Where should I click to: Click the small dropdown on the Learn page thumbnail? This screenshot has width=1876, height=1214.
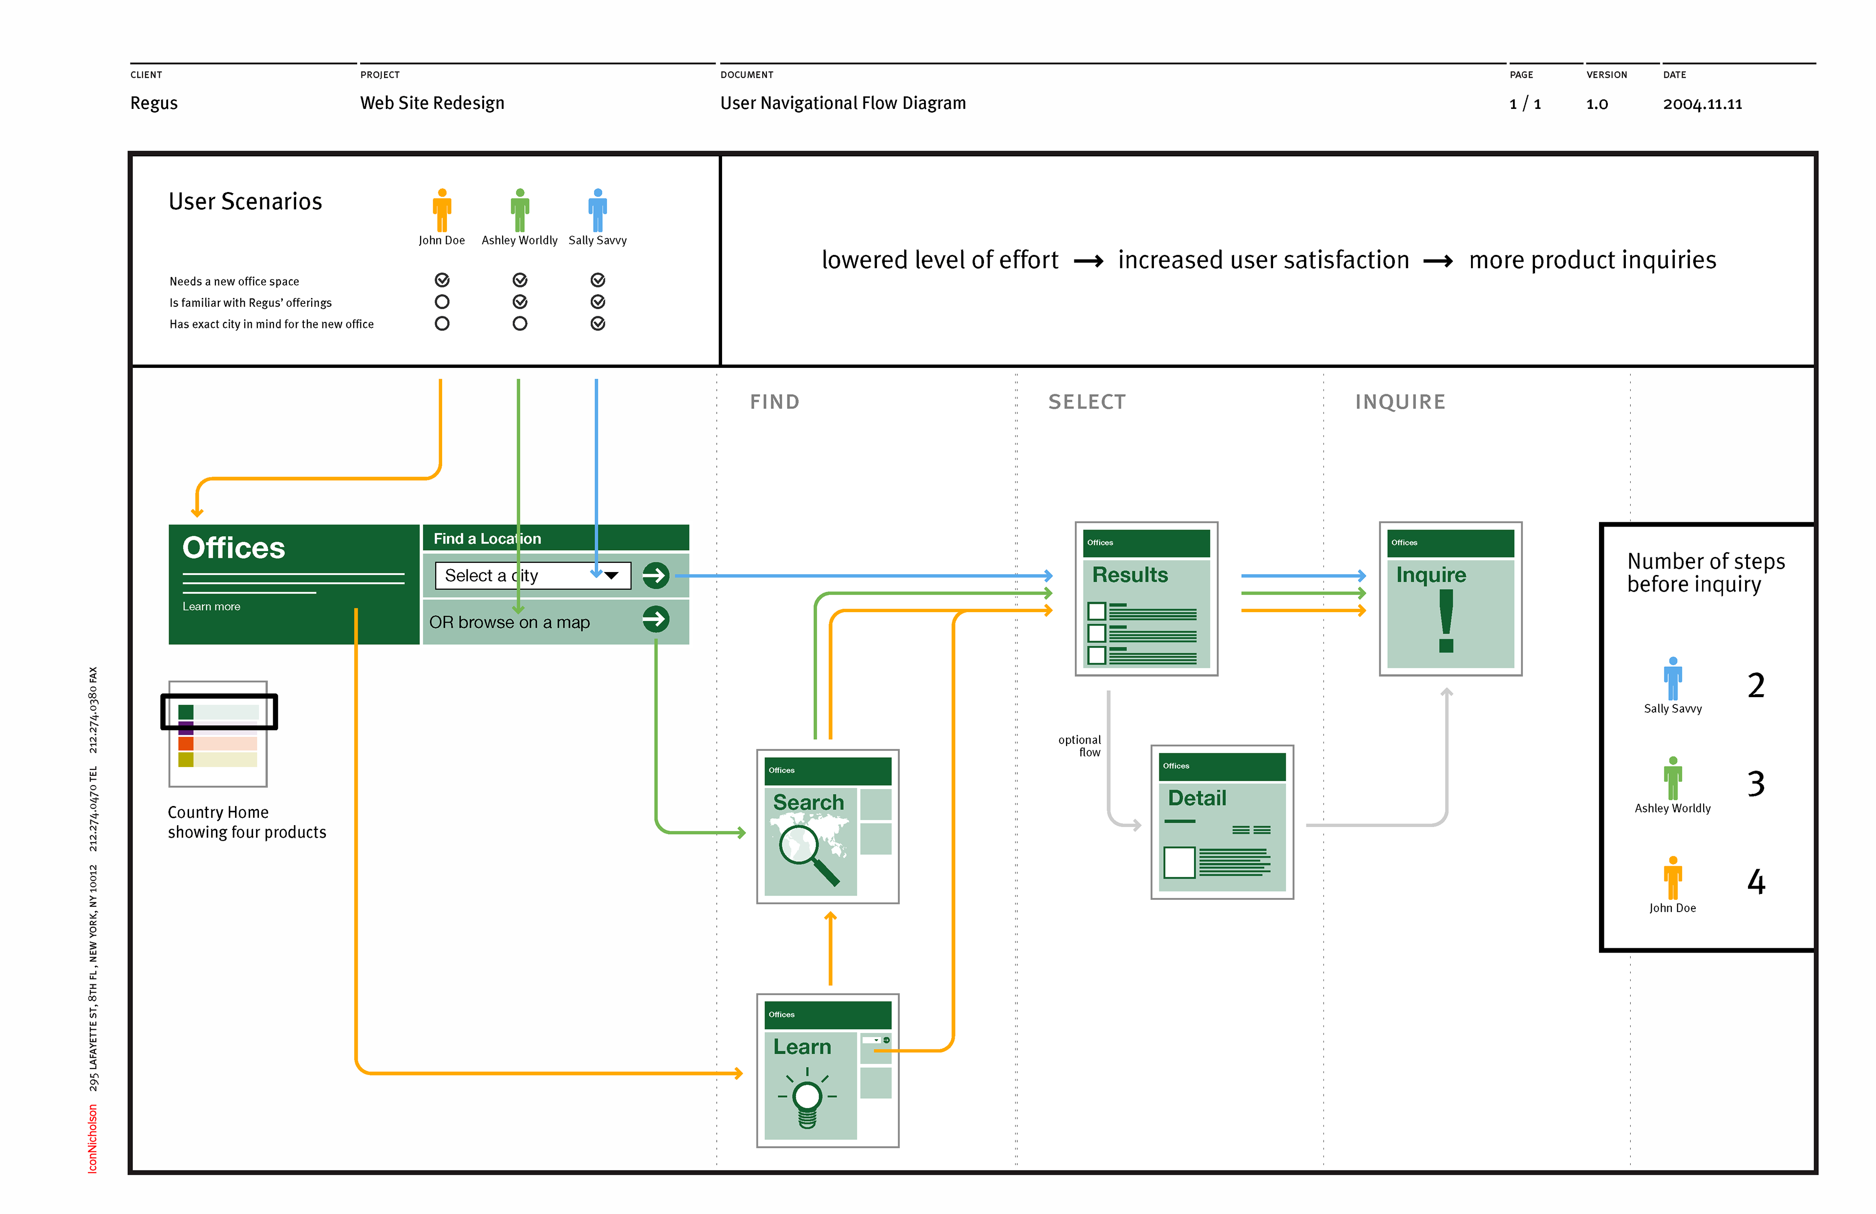[872, 1041]
